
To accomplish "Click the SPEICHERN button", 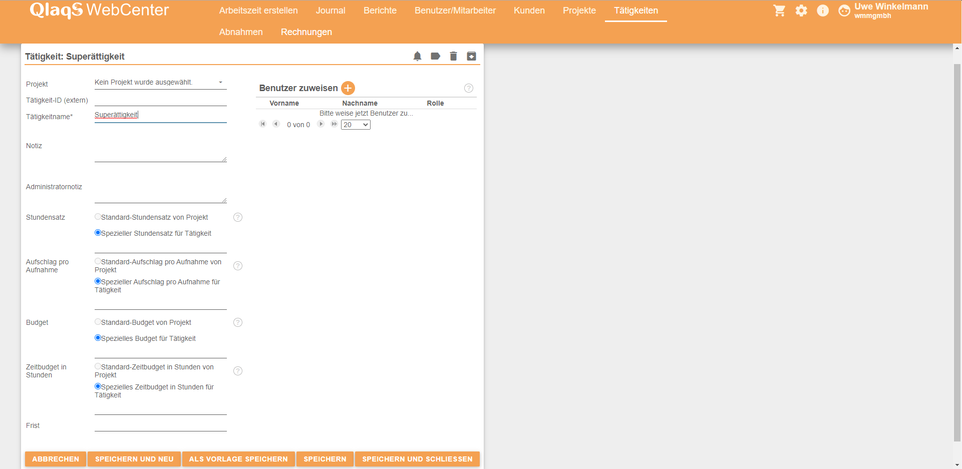I will pos(325,459).
